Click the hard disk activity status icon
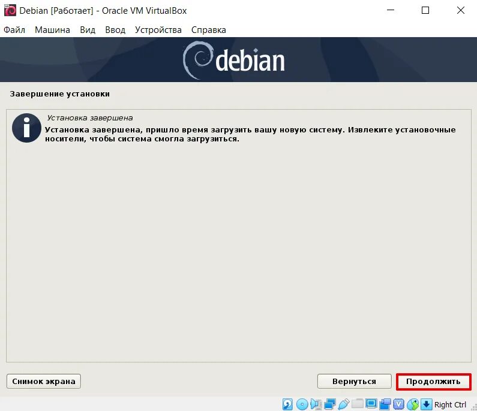 (287, 404)
